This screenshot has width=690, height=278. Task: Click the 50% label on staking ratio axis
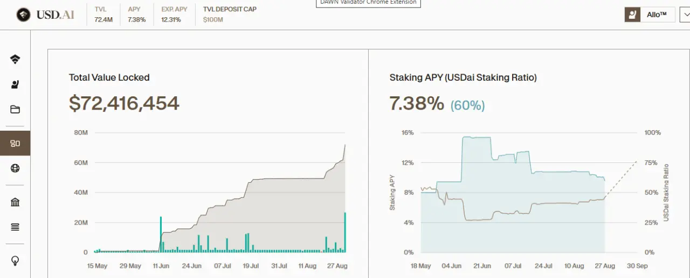(651, 193)
